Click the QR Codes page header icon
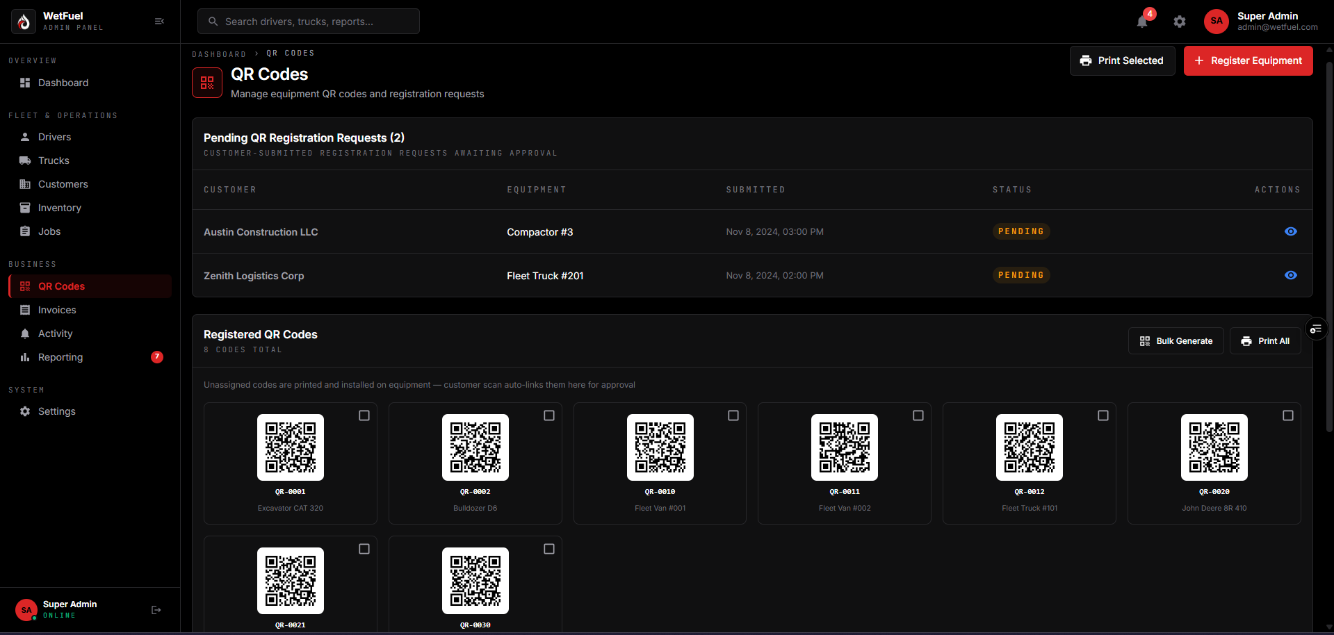The height and width of the screenshot is (635, 1334). coord(207,83)
